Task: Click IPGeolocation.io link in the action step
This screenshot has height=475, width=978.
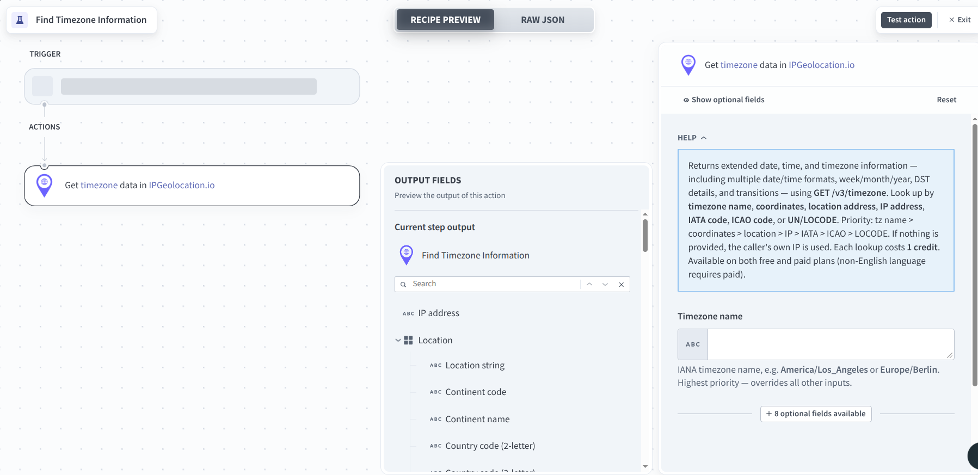Action: (x=182, y=185)
